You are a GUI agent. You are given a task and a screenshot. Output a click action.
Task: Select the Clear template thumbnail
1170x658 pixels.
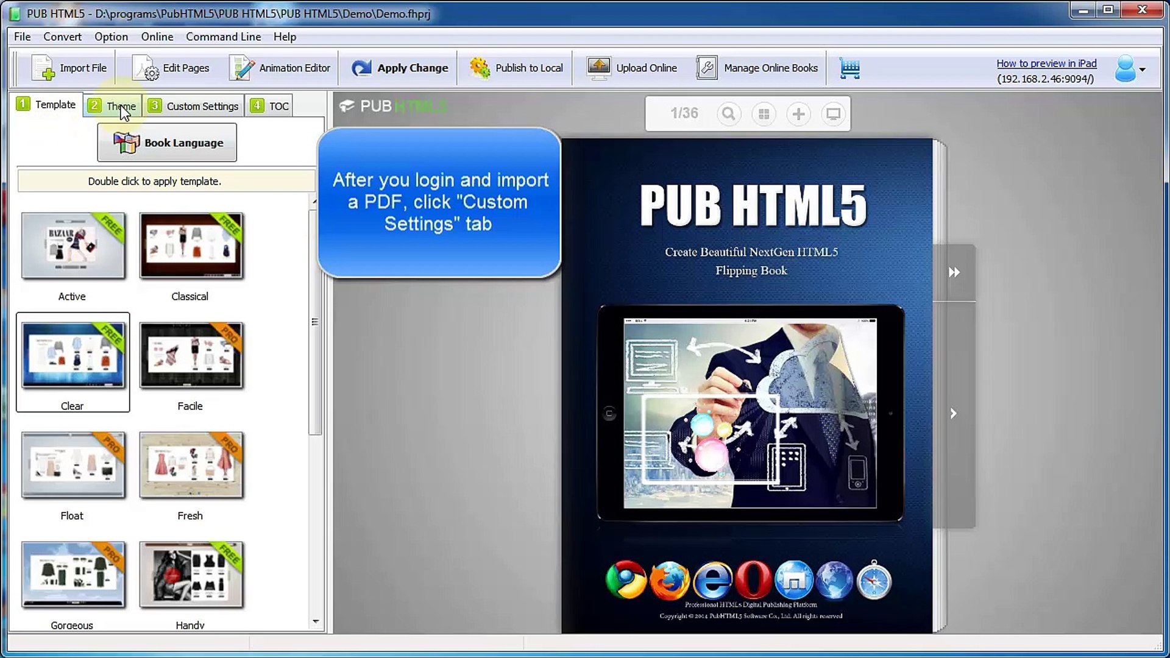point(73,356)
